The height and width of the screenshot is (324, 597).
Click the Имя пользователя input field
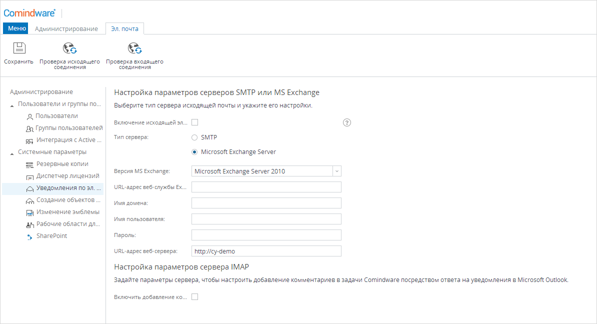click(266, 219)
